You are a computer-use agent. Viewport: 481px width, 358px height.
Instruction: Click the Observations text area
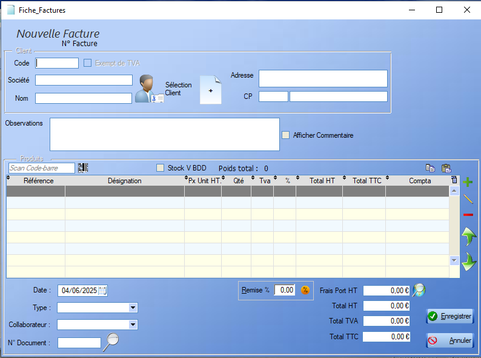165,134
